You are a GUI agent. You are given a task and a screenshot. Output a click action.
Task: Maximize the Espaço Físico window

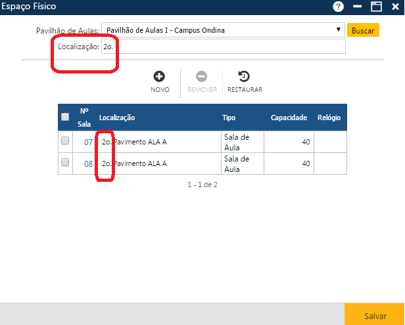[x=377, y=7]
